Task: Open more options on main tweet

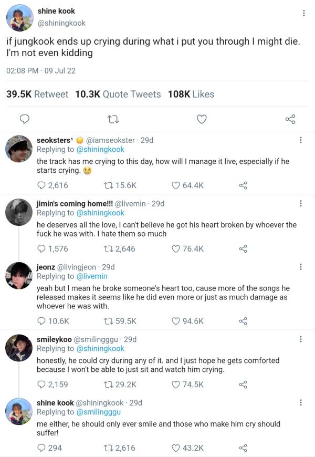Action: [x=303, y=13]
